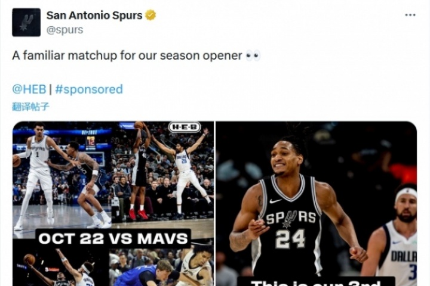Open the Spurs profile avatar
Viewport: 430px width, 286px height.
[x=26, y=23]
